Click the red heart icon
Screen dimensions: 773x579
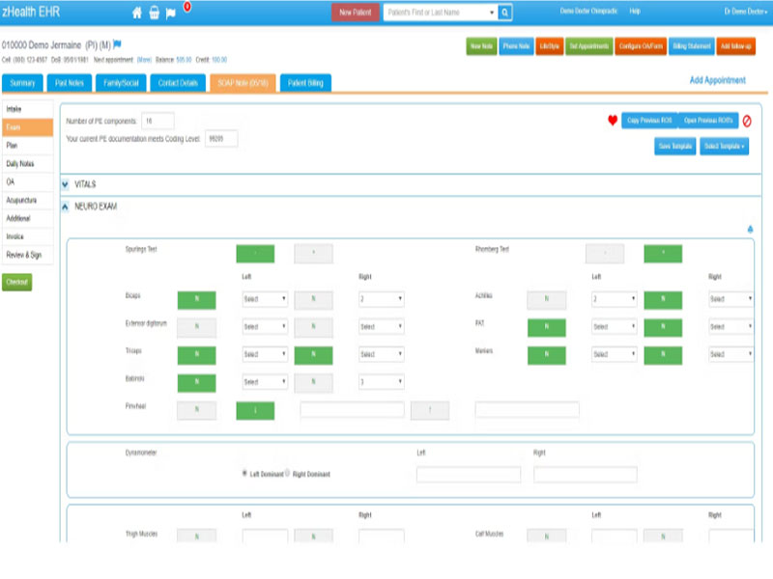(612, 121)
